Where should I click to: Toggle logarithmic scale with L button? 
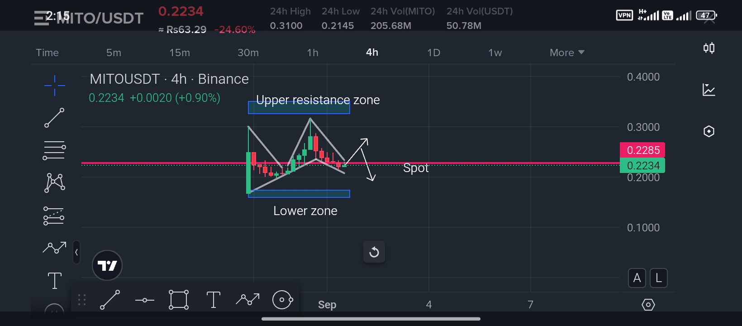(x=659, y=278)
